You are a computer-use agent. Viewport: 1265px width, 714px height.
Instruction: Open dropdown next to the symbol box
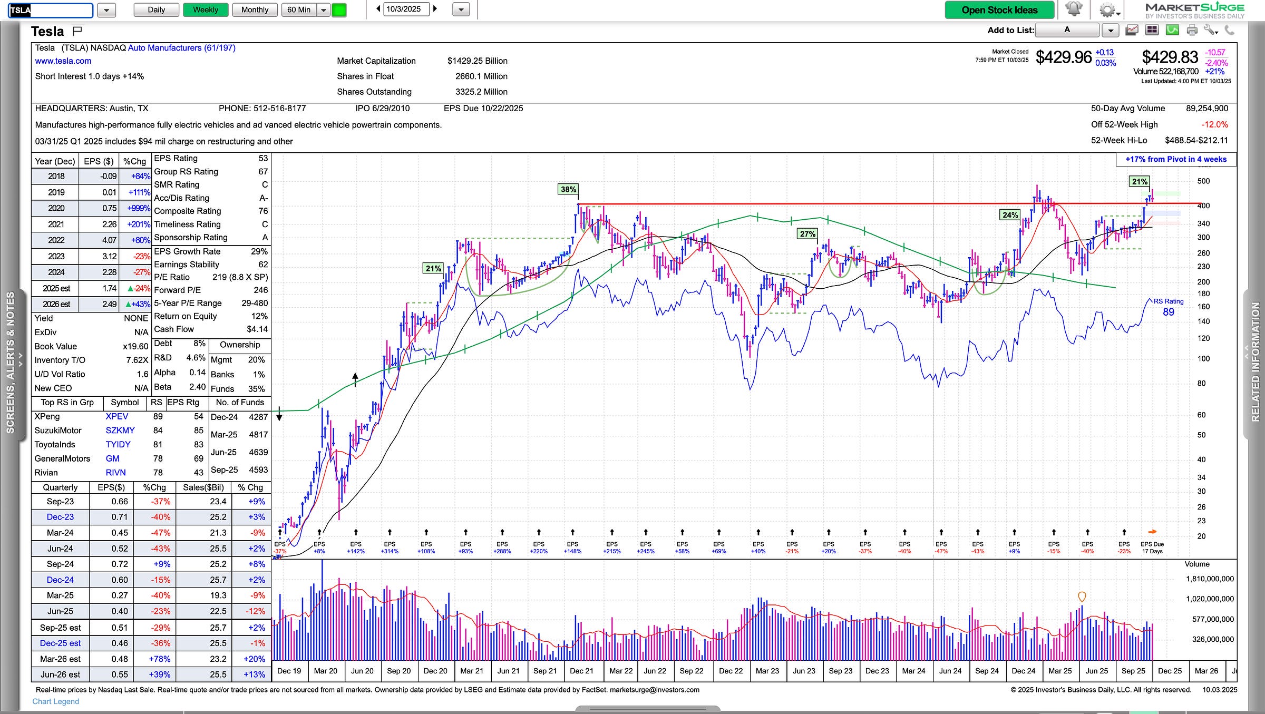click(106, 10)
